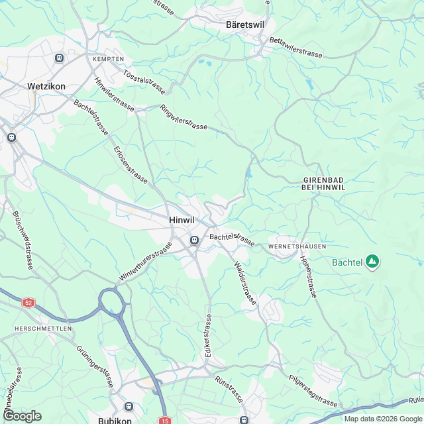This screenshot has width=424, height=424.
Task: Click the Bachtel mountain peak marker
Action: tap(372, 262)
